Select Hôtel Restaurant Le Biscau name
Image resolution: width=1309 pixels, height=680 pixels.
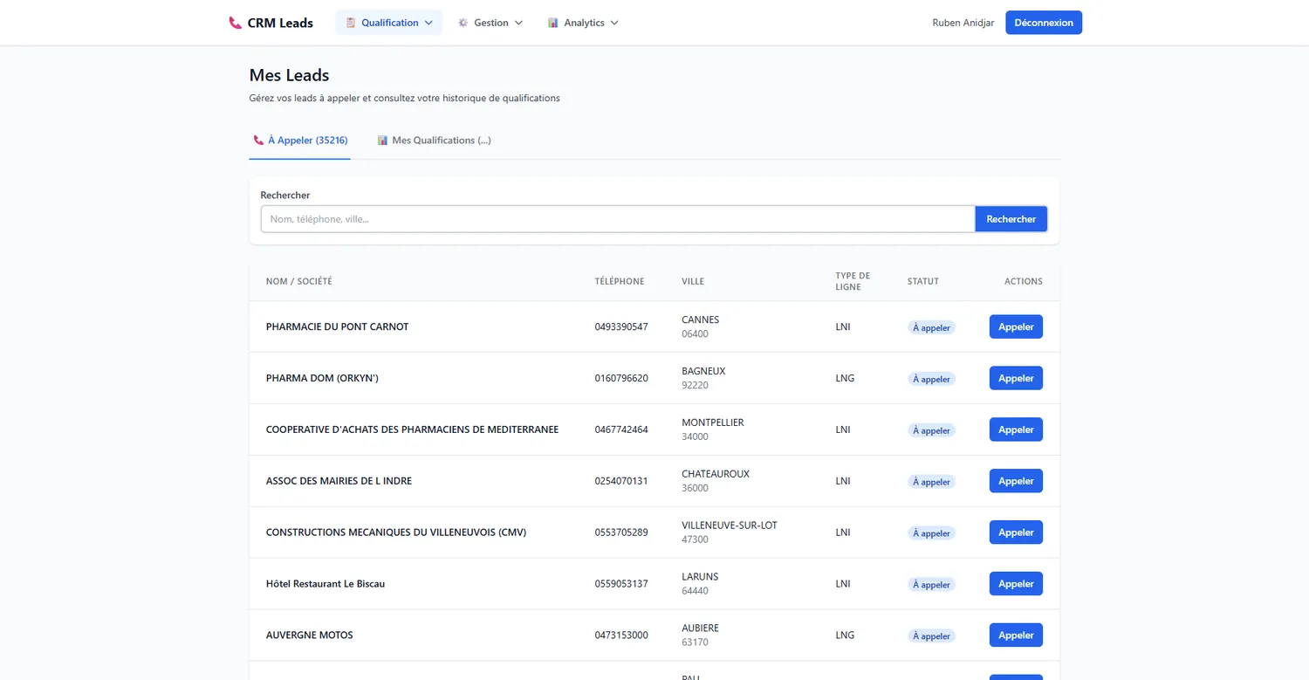(326, 584)
